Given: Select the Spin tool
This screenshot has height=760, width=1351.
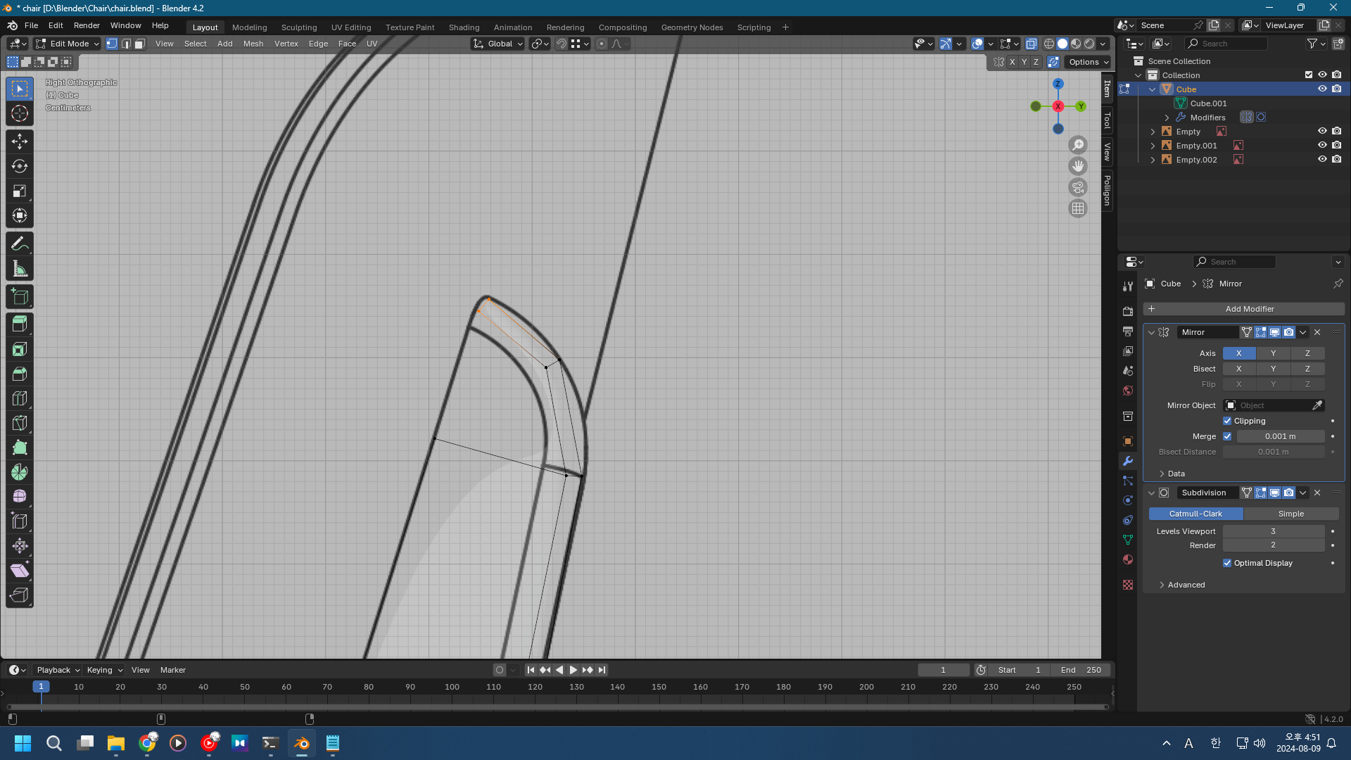Looking at the screenshot, I should point(20,472).
